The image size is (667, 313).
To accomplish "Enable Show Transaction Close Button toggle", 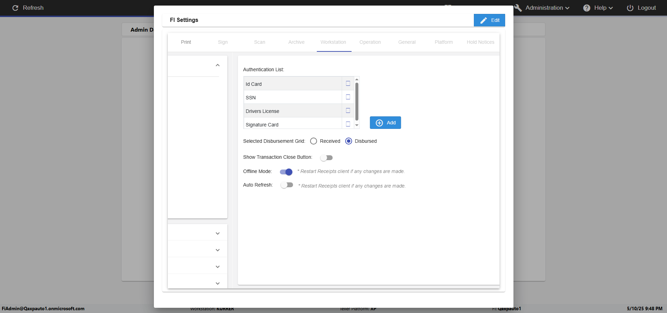I will tap(326, 158).
